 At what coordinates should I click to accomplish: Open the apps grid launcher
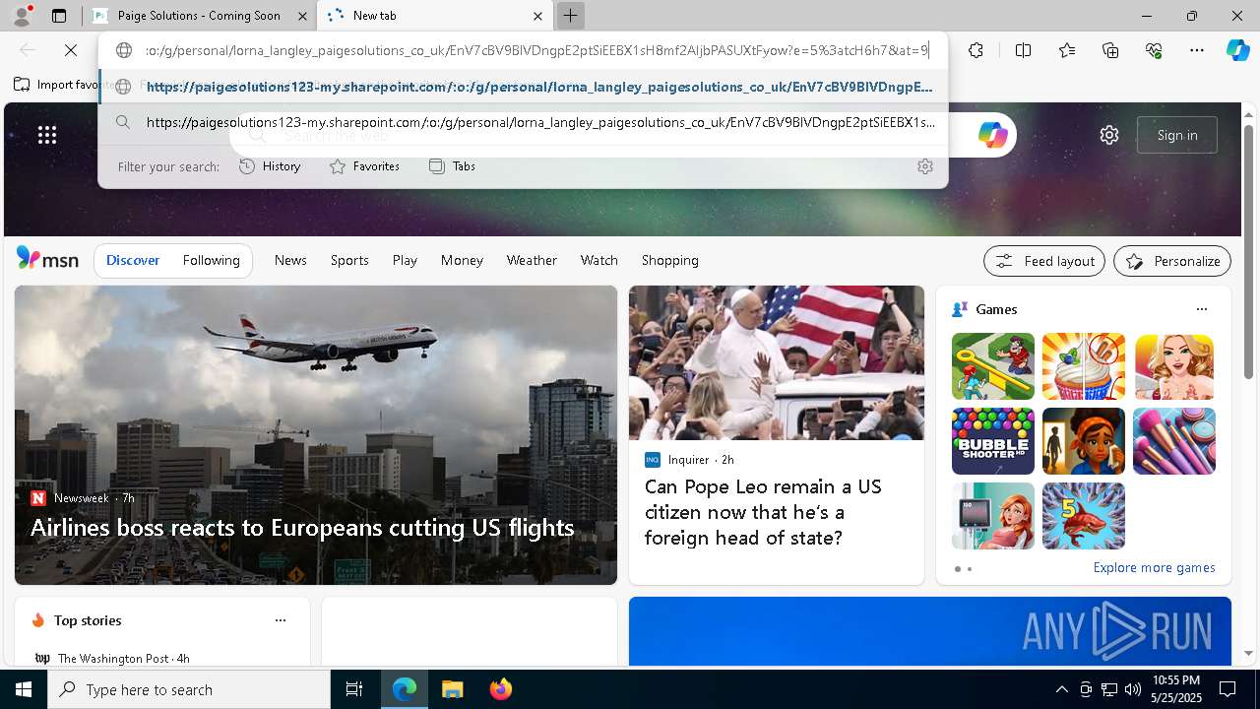(x=47, y=135)
